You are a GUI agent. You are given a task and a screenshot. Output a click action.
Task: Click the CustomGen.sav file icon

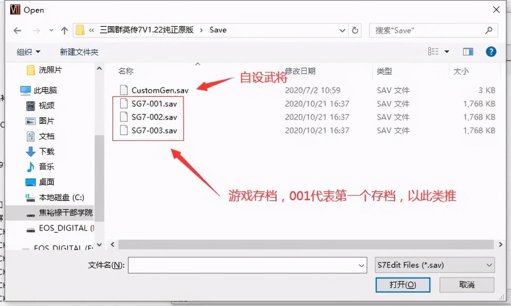pyautogui.click(x=124, y=90)
